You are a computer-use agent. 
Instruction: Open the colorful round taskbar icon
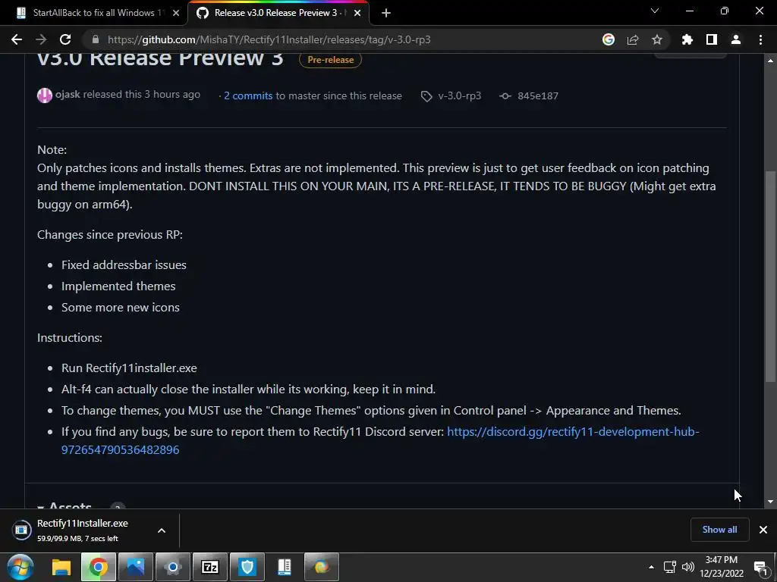pyautogui.click(x=321, y=567)
